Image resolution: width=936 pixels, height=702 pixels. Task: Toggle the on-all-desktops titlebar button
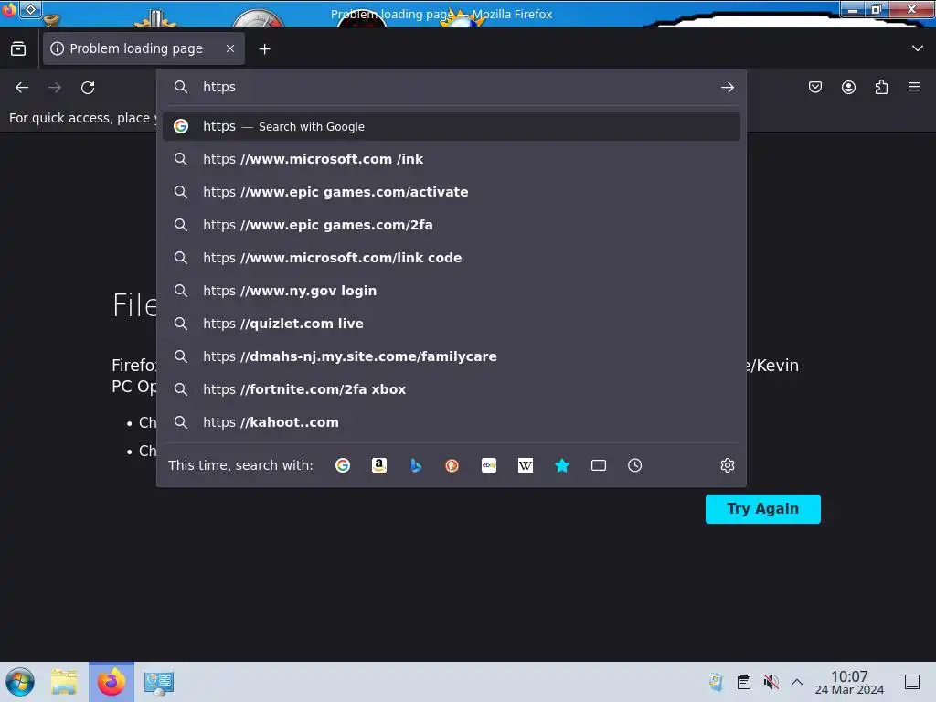tap(30, 9)
